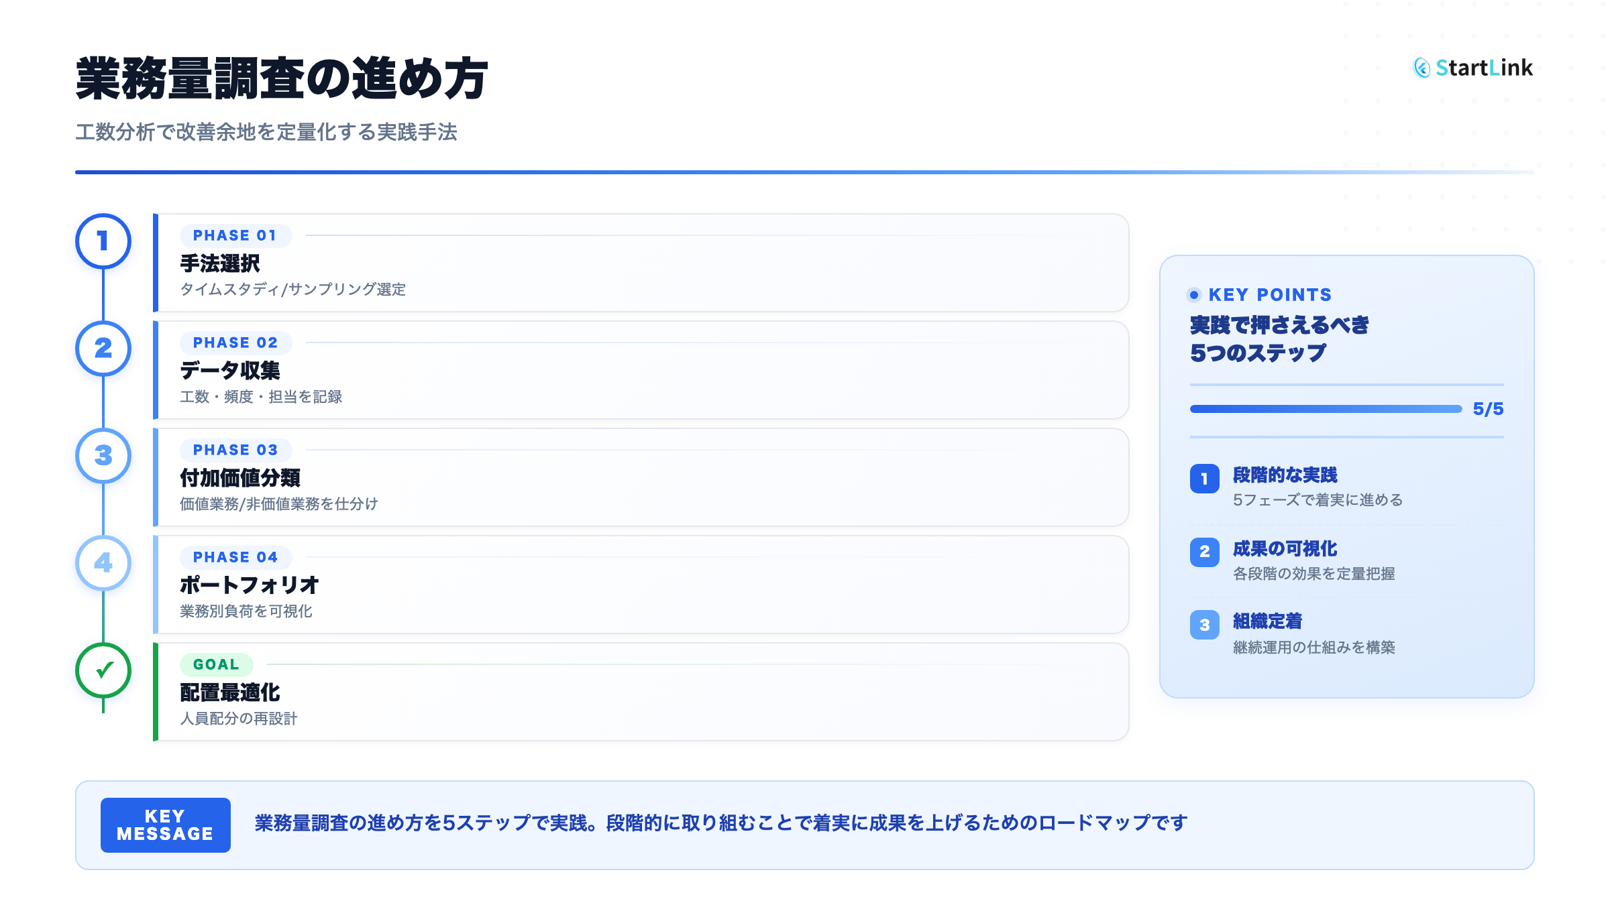Click the 配置最適化 goal card title
The image size is (1610, 905).
[229, 692]
